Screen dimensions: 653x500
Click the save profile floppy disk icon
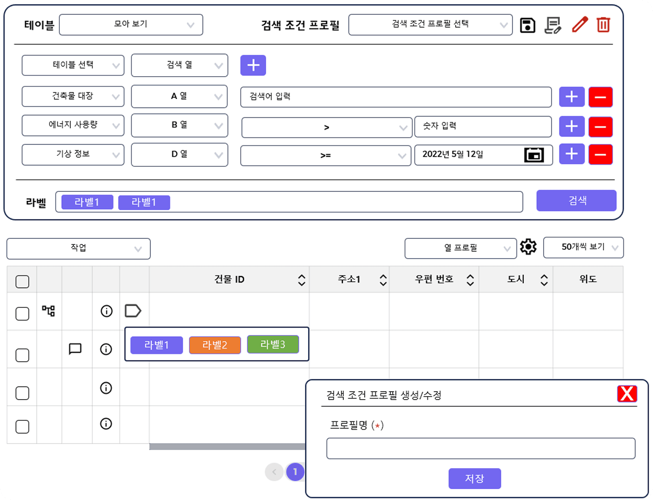527,25
